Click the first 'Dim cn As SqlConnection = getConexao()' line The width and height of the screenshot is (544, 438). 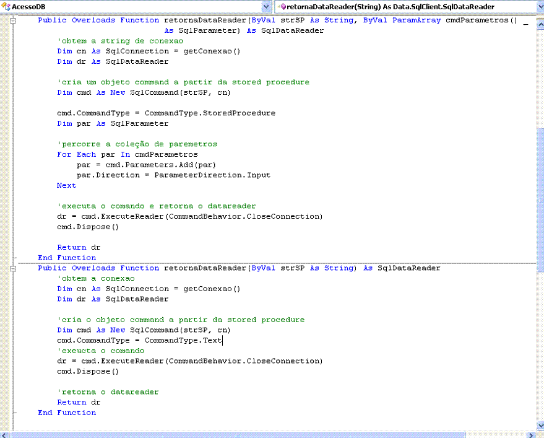[x=149, y=51]
